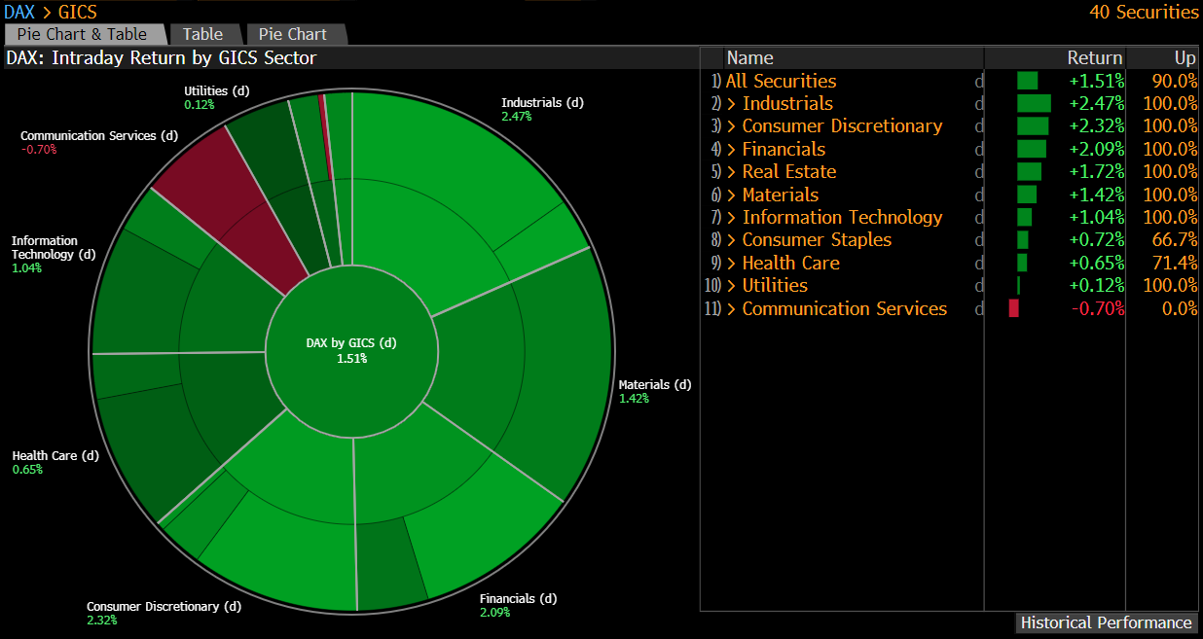The image size is (1203, 639).
Task: Select the Health Care row
Action: pos(790,264)
